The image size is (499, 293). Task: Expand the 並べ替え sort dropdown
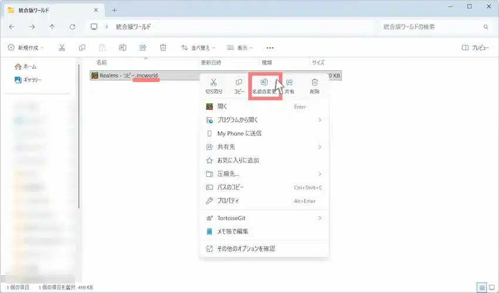(x=198, y=47)
